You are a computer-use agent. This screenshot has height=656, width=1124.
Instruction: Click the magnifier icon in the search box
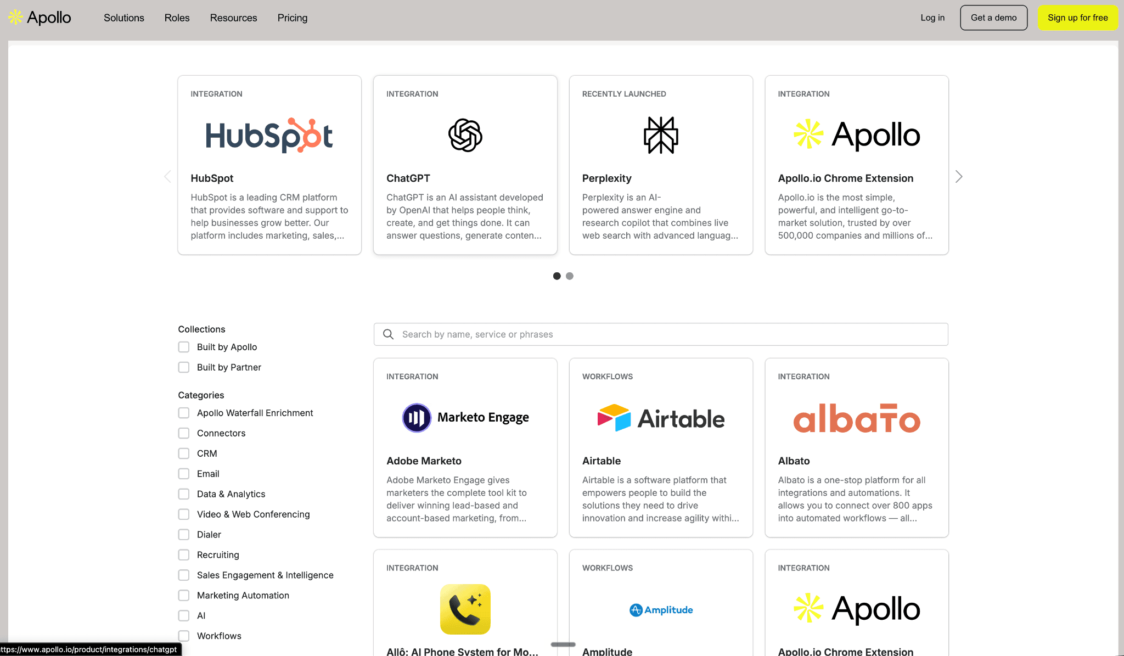(x=388, y=334)
